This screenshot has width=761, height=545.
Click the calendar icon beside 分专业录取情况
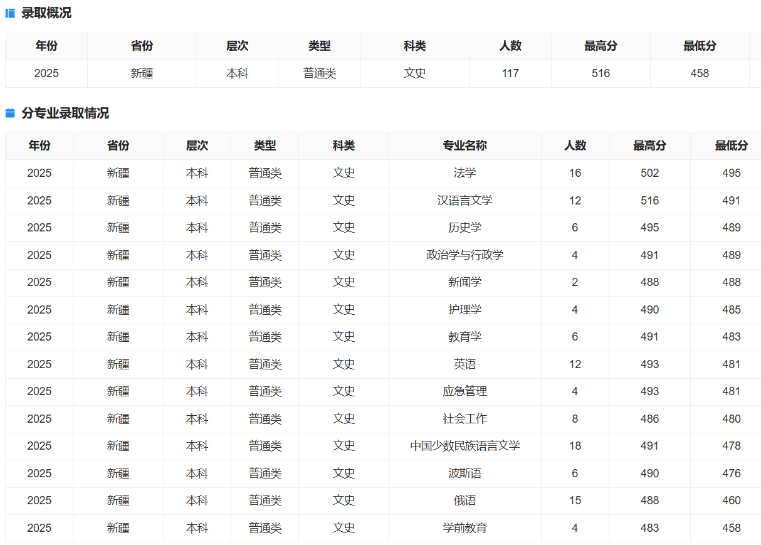click(x=10, y=114)
